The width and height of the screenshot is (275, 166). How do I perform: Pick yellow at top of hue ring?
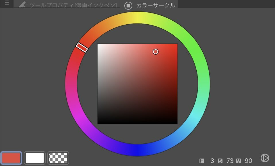[137, 18]
